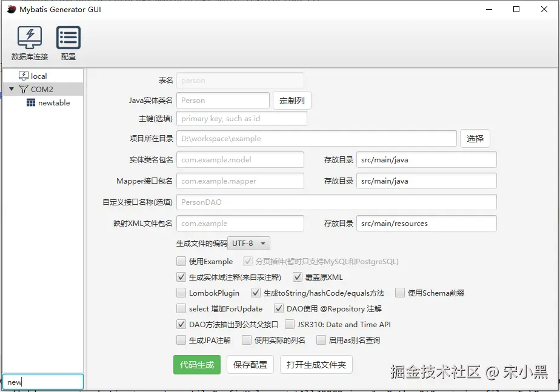Click the 打开生成文件夹 button
Screen dimensions: 560x392
pyautogui.click(x=316, y=365)
